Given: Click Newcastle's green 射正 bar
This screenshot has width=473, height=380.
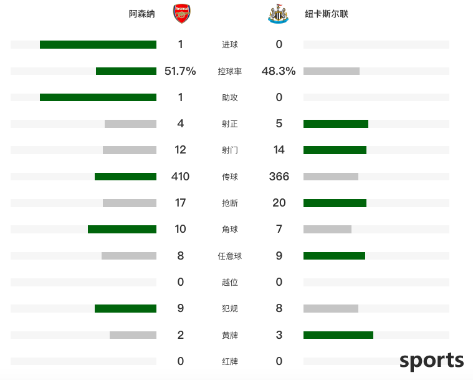Looking at the screenshot, I should (336, 124).
